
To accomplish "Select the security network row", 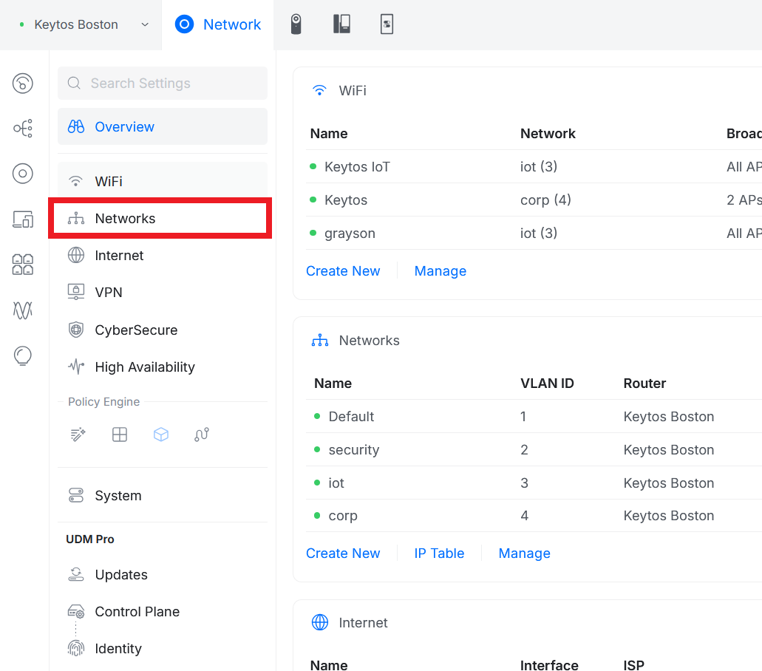I will pyautogui.click(x=534, y=449).
